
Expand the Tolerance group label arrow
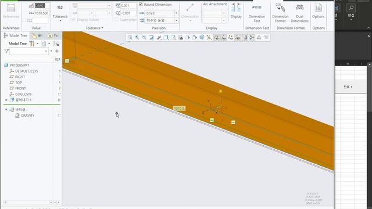click(x=102, y=28)
